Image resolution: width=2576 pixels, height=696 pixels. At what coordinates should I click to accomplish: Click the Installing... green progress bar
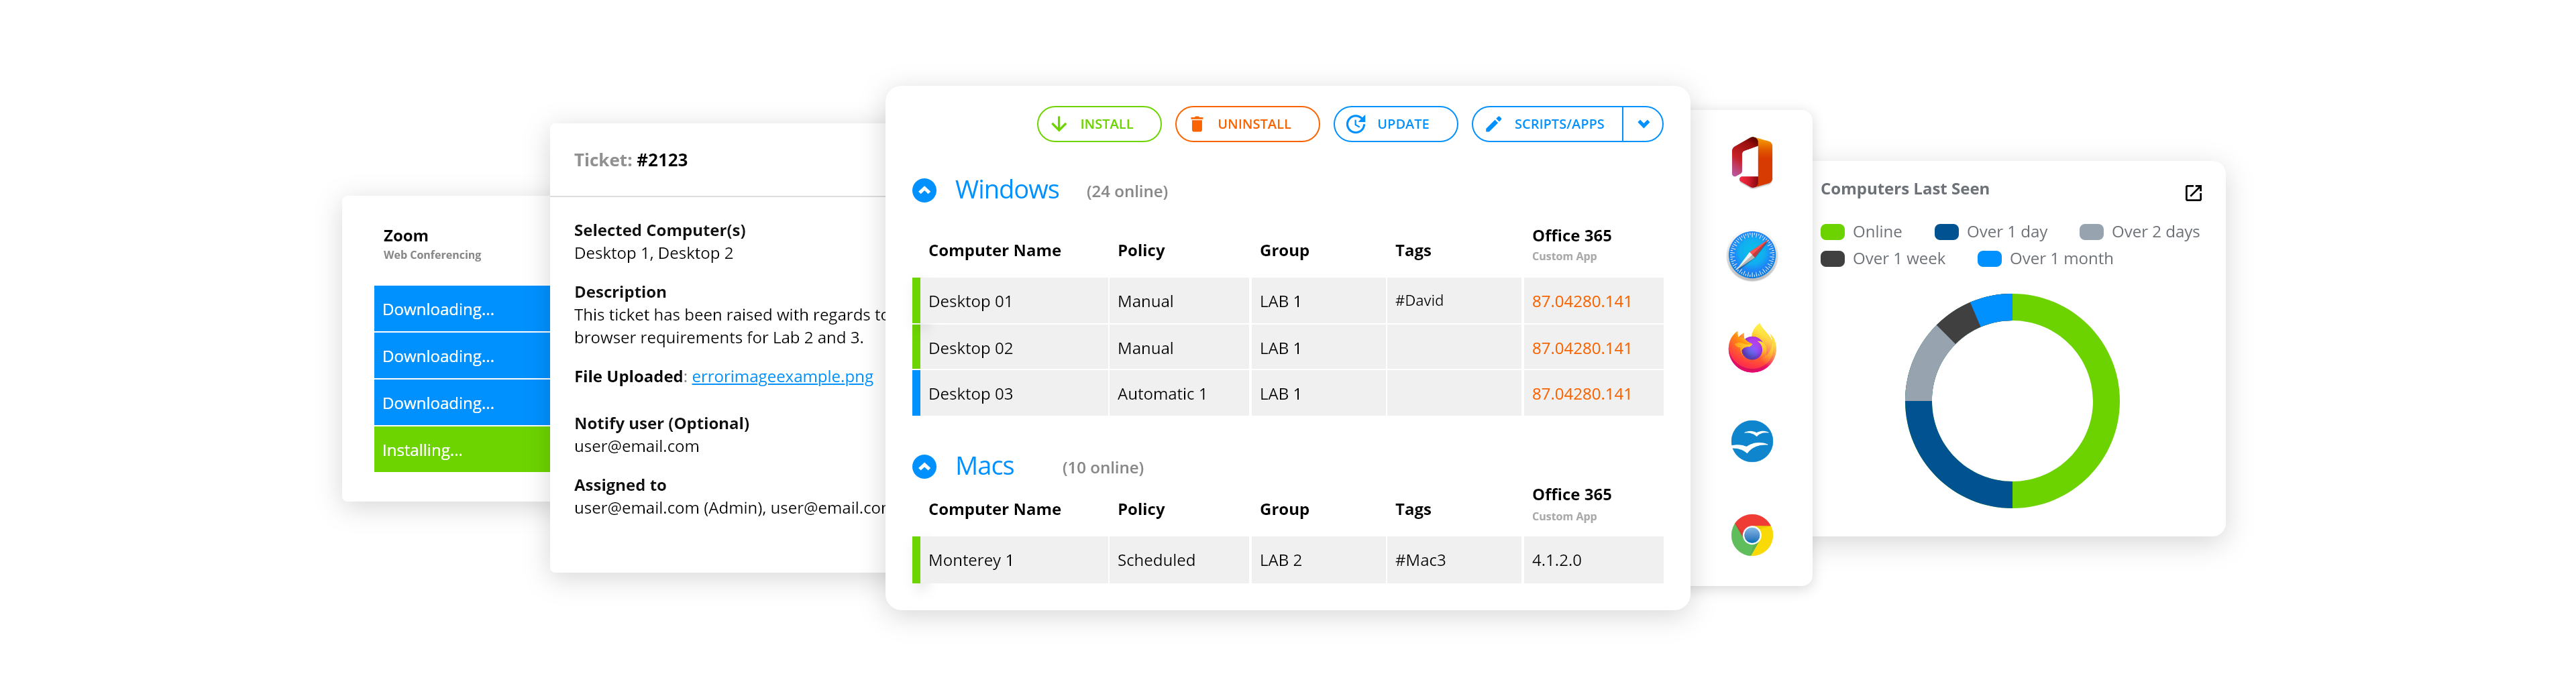click(x=462, y=450)
